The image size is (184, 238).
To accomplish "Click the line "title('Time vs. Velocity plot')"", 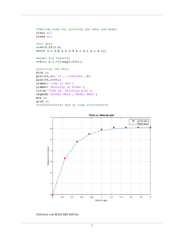I will [64, 91].
